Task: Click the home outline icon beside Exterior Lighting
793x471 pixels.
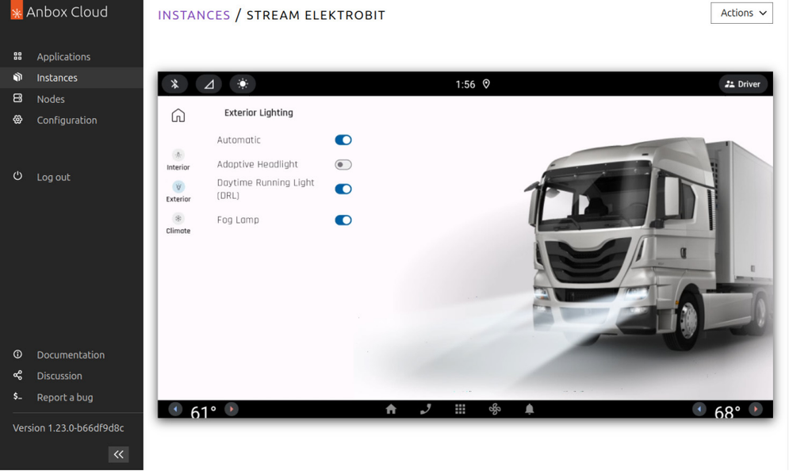Action: tap(178, 116)
